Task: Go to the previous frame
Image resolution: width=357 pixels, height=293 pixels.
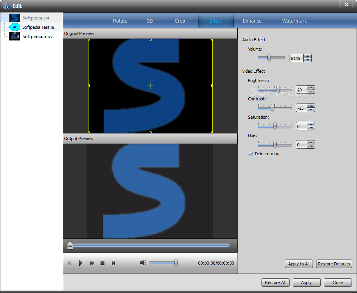Action: 70,263
